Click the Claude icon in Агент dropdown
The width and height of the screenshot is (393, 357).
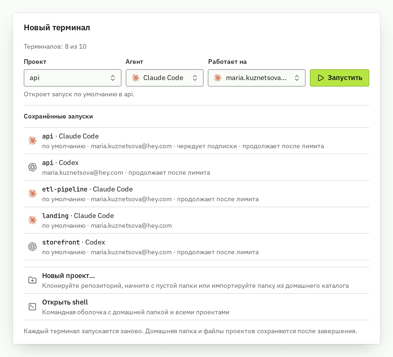coord(135,78)
